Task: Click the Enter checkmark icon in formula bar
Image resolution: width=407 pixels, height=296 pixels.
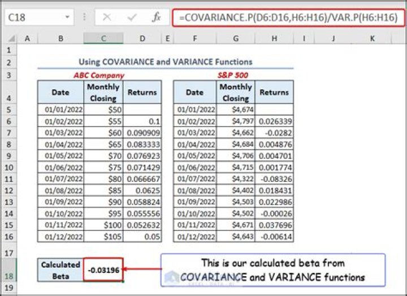Action: coord(133,18)
